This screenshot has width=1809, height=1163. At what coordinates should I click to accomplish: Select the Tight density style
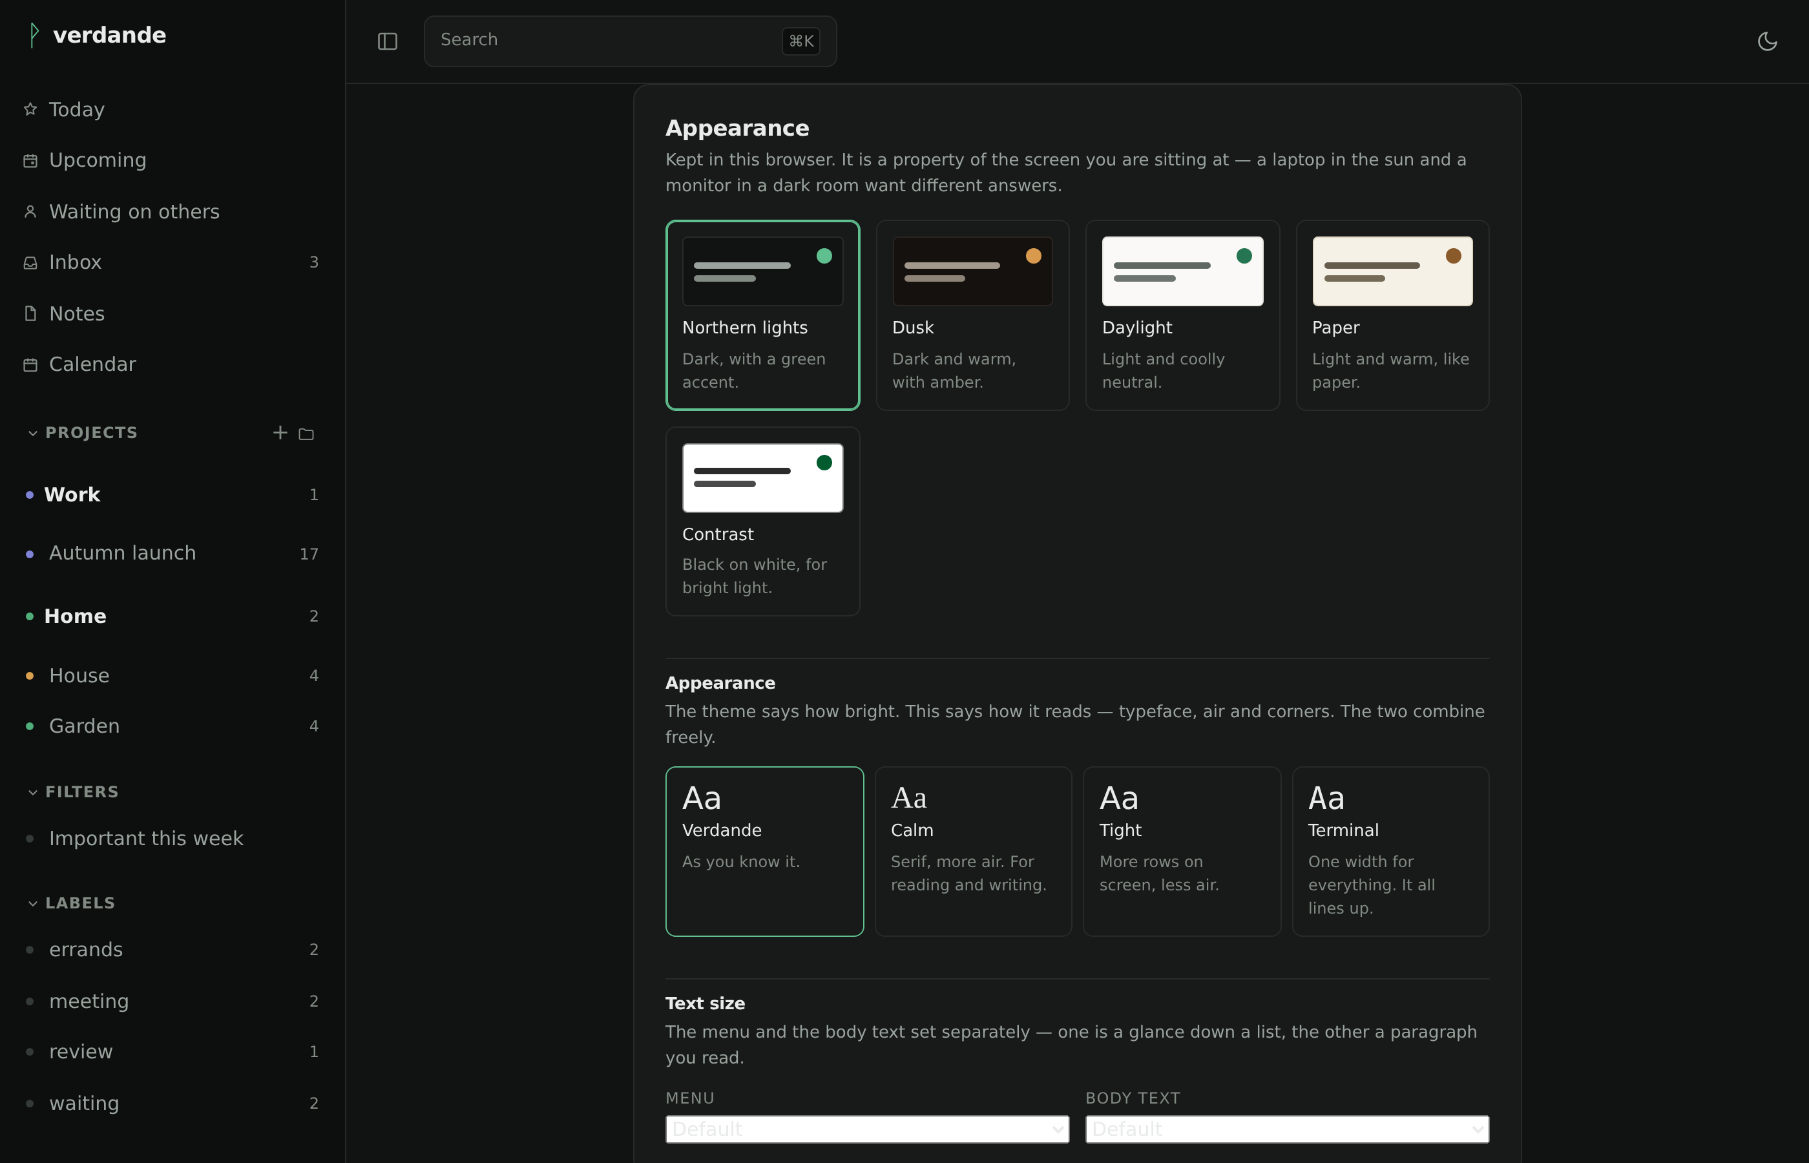[x=1182, y=852]
